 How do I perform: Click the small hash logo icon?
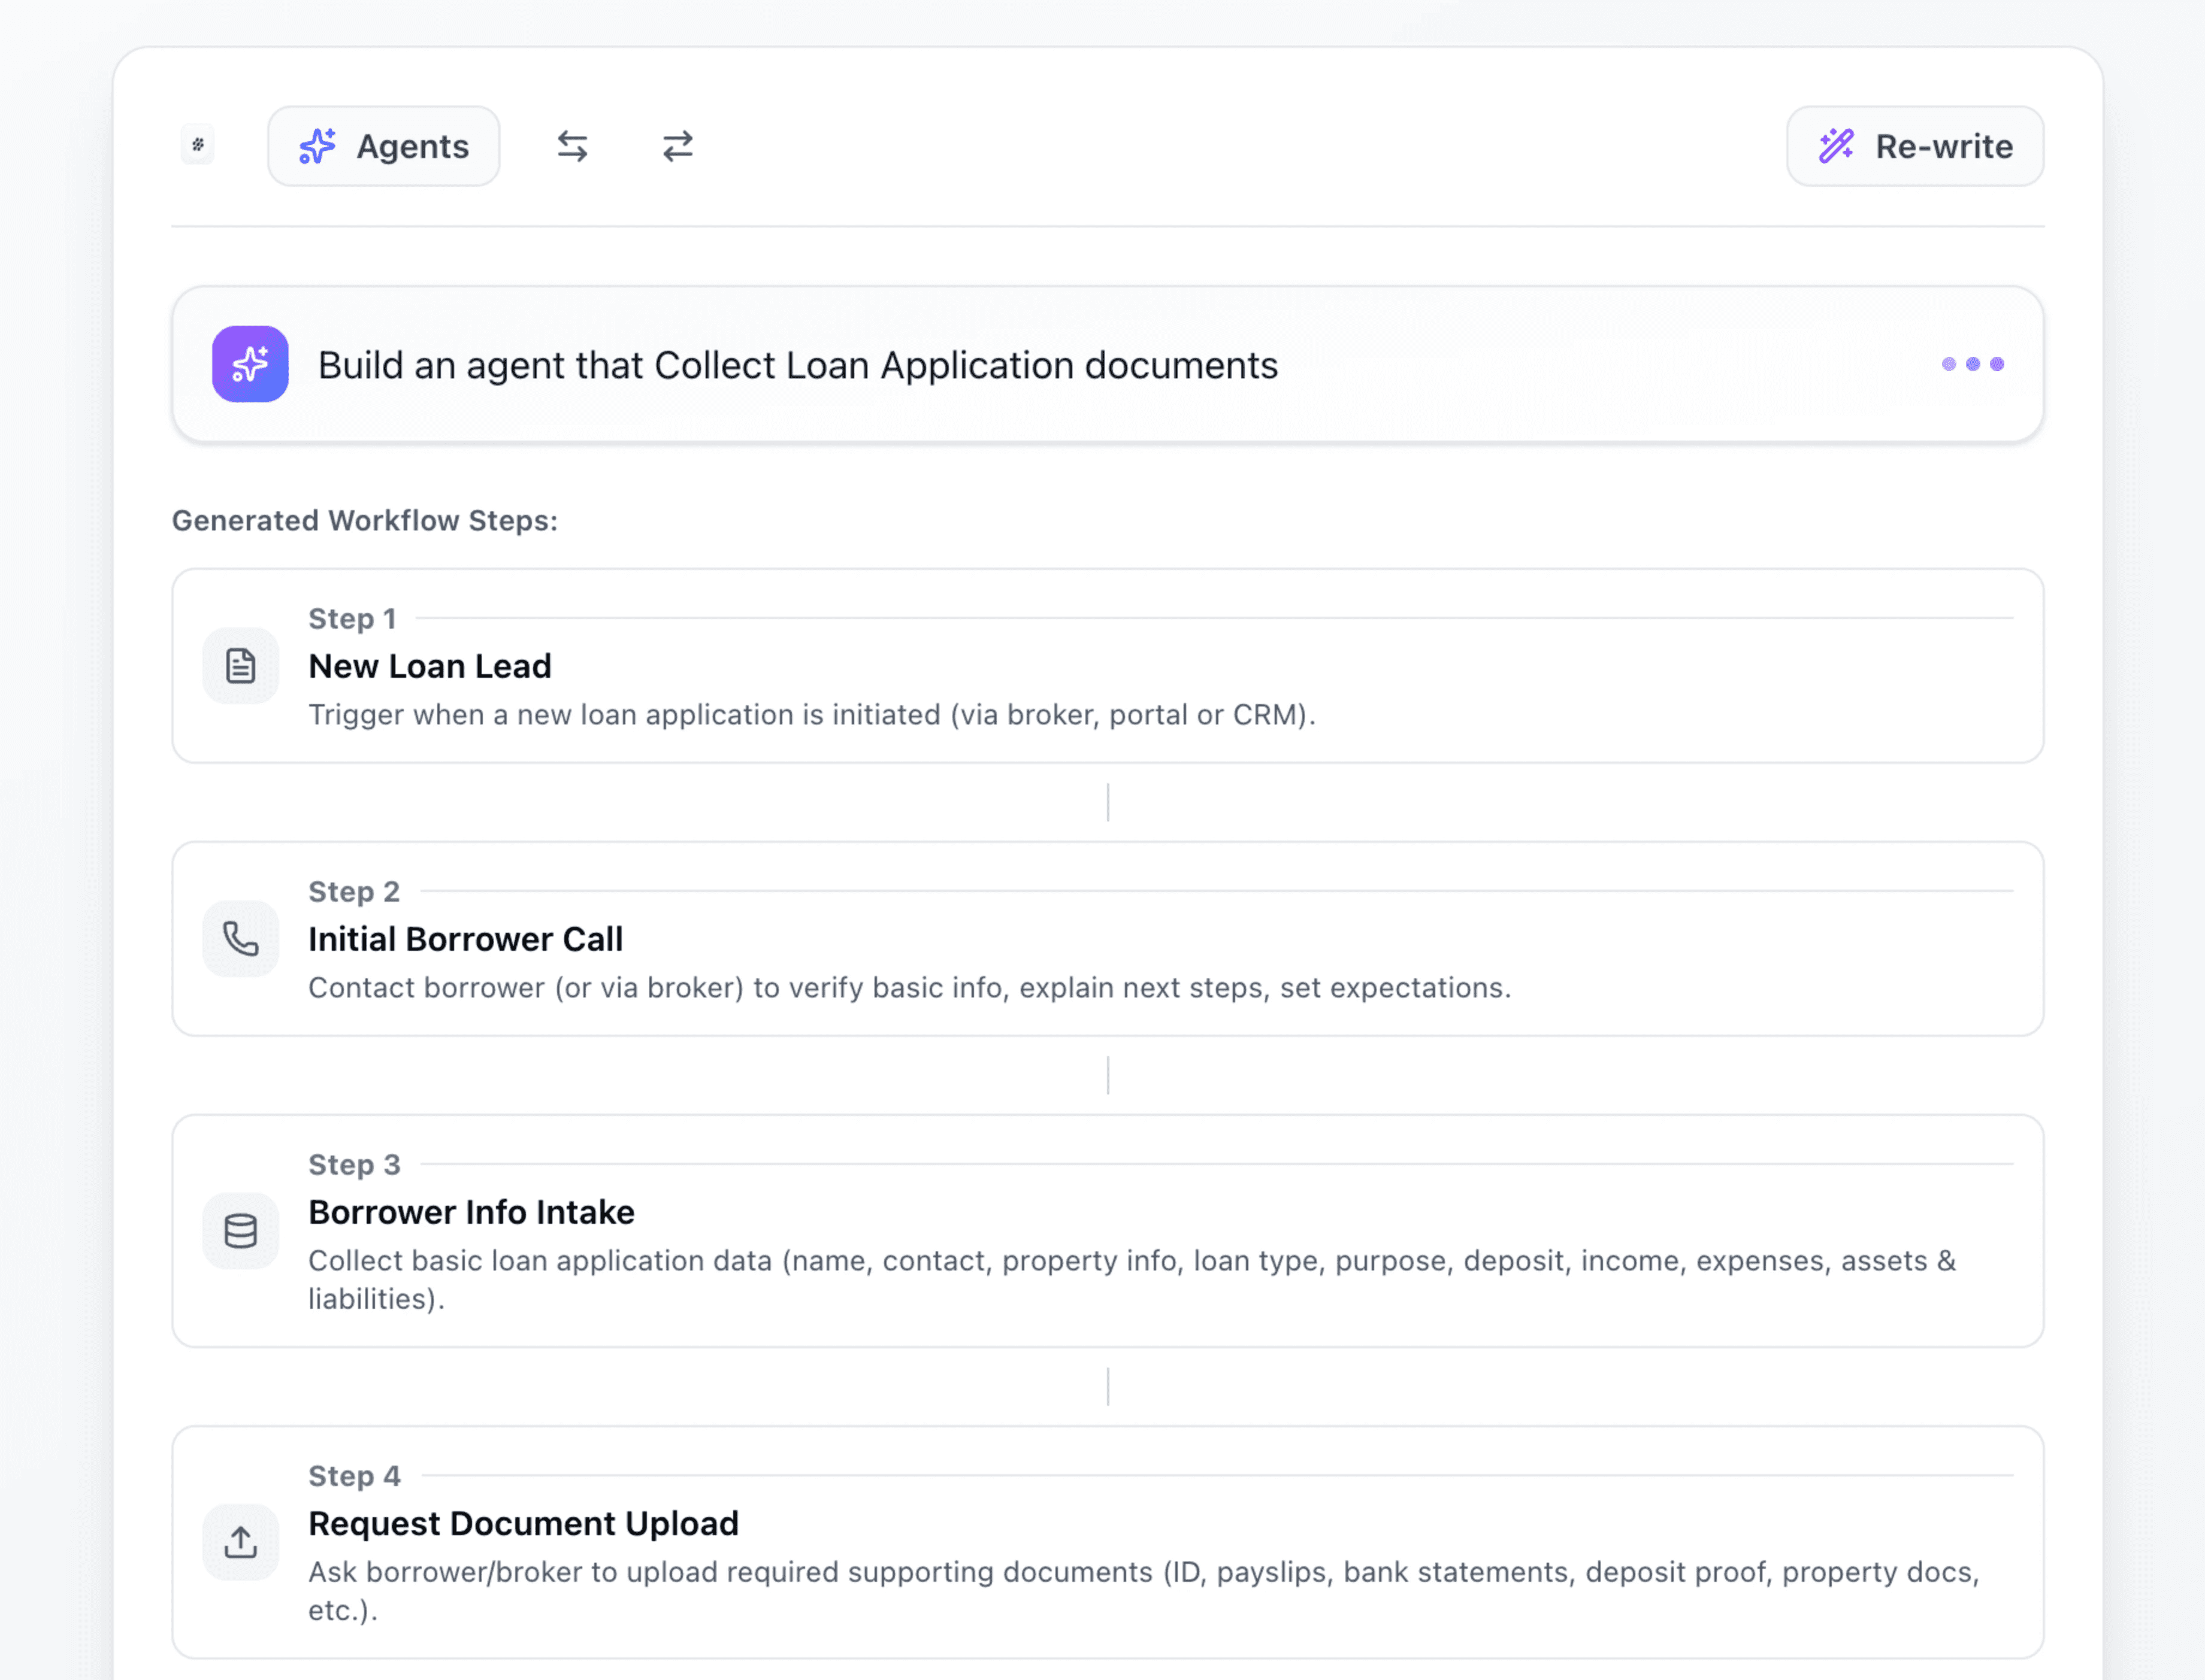(x=198, y=145)
